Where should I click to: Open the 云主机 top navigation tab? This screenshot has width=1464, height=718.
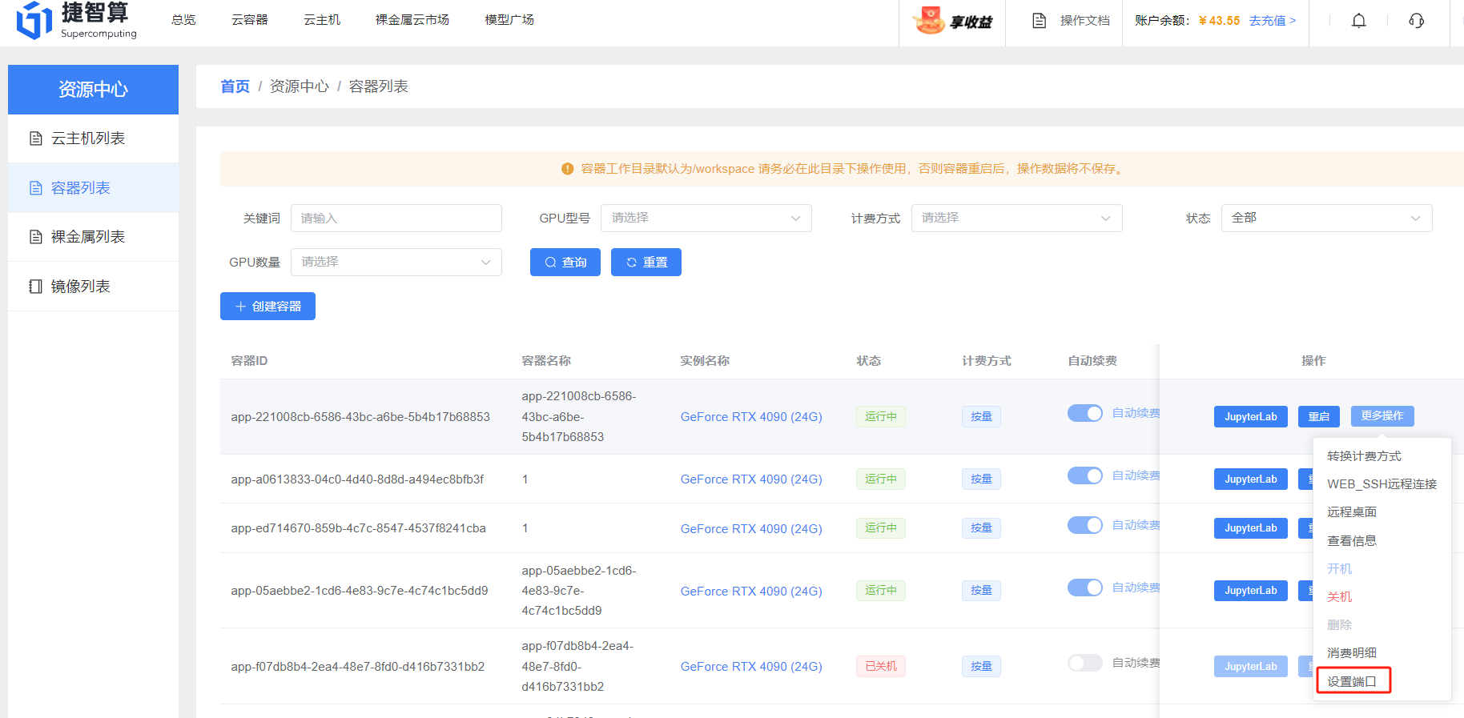click(322, 20)
